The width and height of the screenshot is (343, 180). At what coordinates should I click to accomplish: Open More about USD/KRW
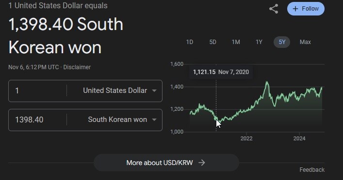coord(166,163)
